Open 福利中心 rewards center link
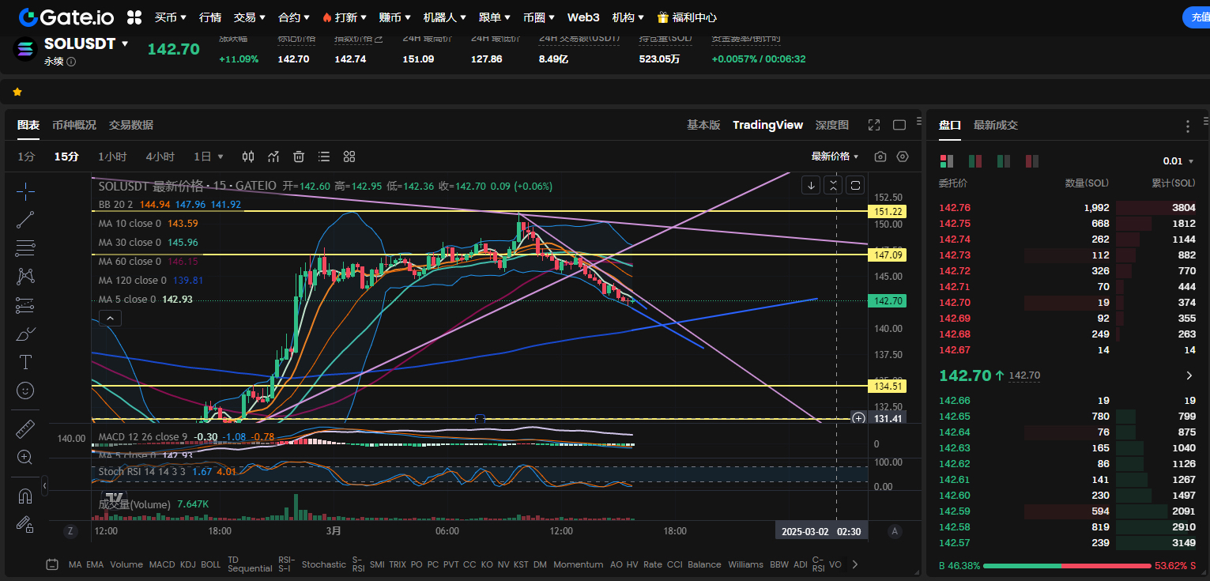 (687, 17)
